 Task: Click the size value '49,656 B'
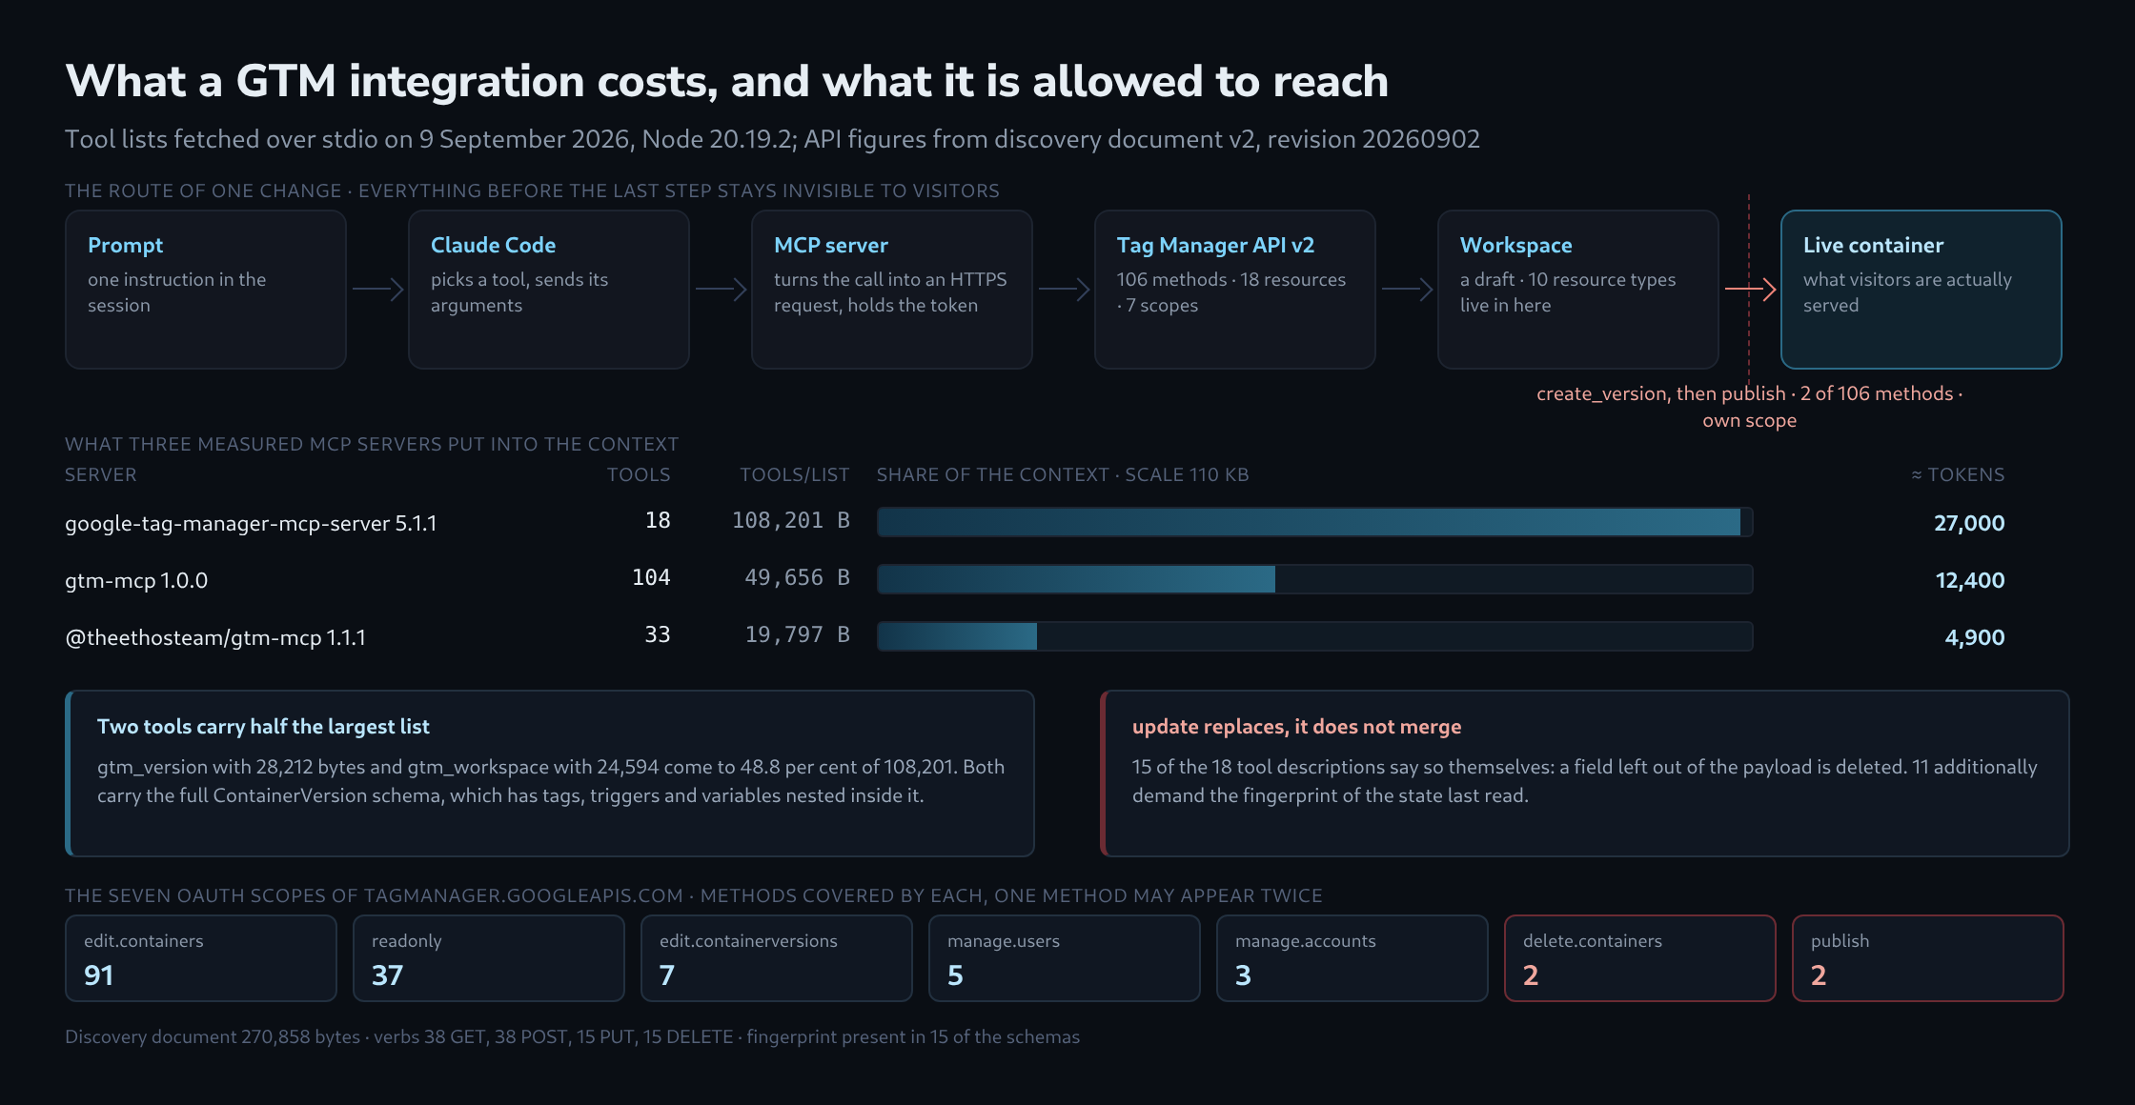tap(797, 577)
